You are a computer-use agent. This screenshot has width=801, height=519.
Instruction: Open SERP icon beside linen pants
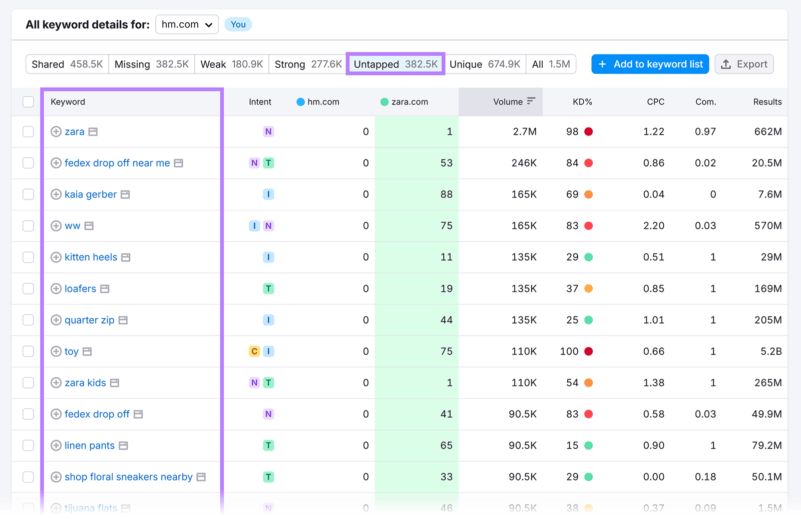coord(124,445)
